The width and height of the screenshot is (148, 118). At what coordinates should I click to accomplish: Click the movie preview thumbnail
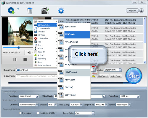(x=17, y=31)
